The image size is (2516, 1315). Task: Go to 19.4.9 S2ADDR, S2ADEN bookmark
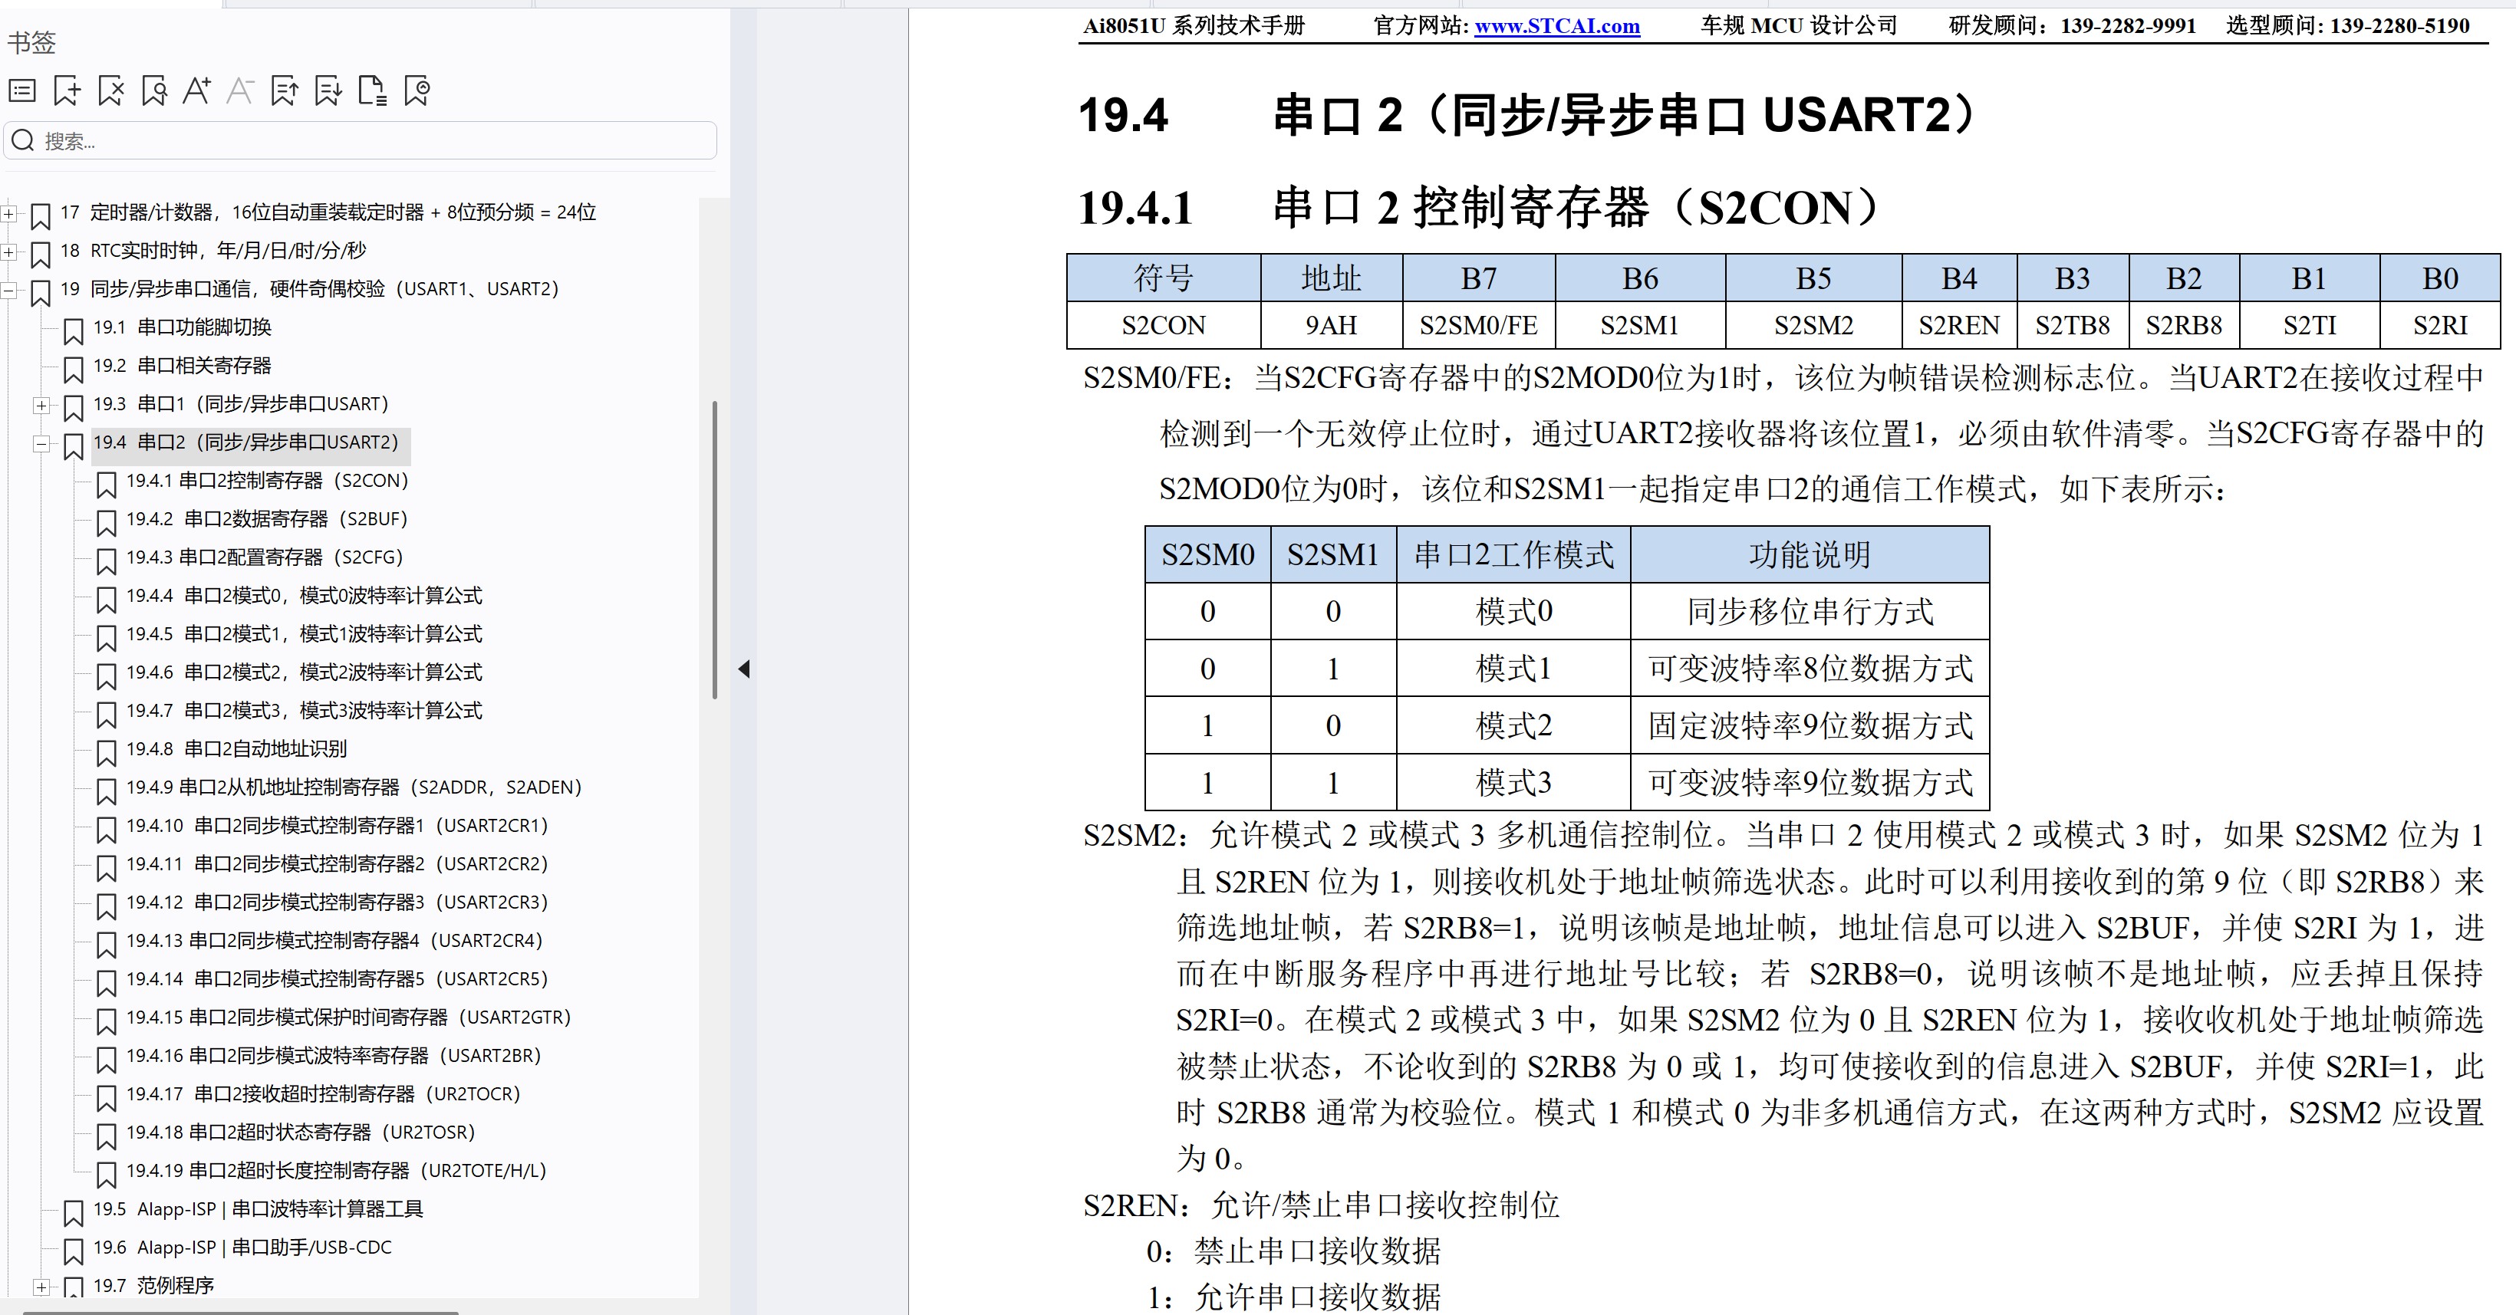pos(354,787)
